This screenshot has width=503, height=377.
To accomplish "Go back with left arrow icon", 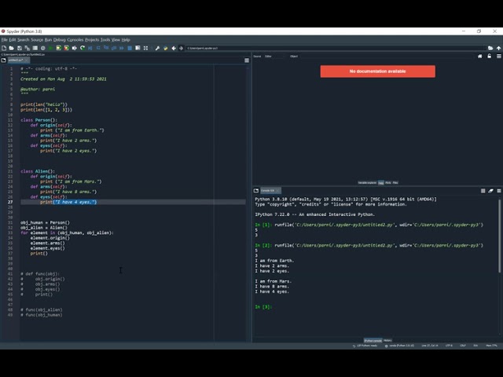I will (x=174, y=48).
